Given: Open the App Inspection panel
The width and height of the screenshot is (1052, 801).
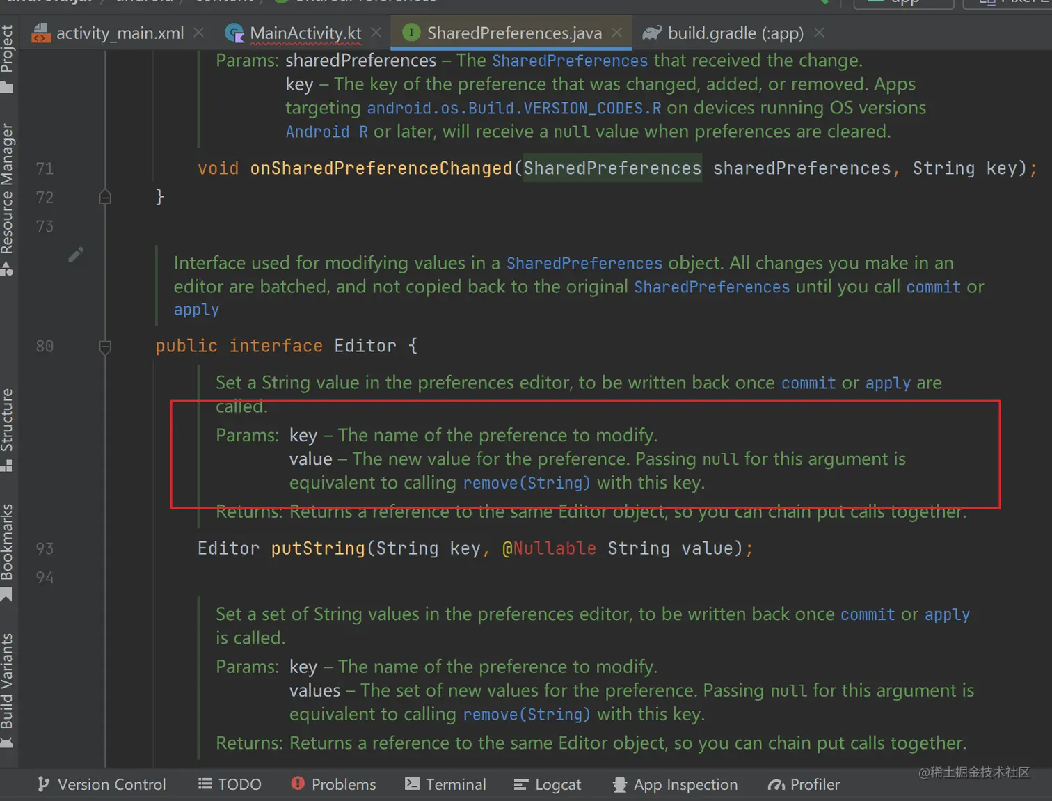Looking at the screenshot, I should click(675, 784).
